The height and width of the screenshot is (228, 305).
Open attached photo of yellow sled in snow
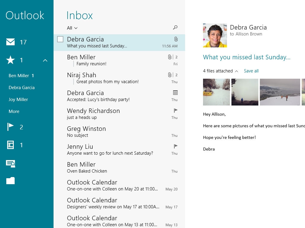click(x=216, y=92)
